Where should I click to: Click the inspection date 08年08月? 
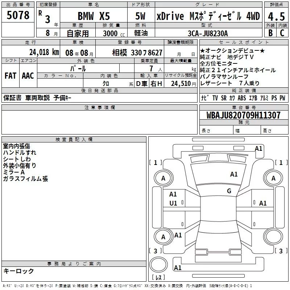tap(79, 53)
